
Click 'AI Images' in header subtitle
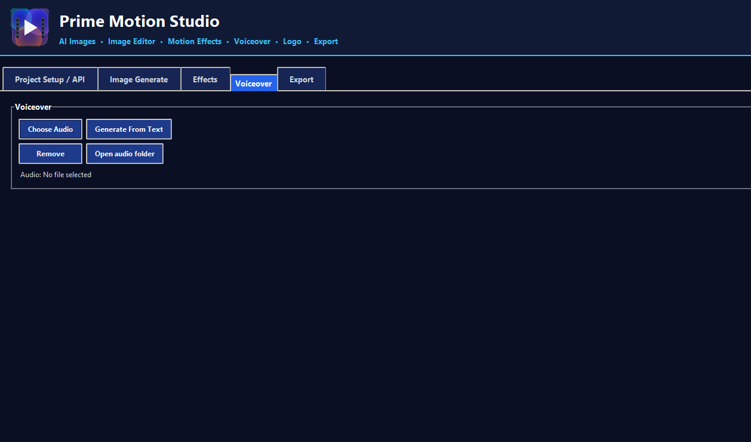pyautogui.click(x=78, y=42)
